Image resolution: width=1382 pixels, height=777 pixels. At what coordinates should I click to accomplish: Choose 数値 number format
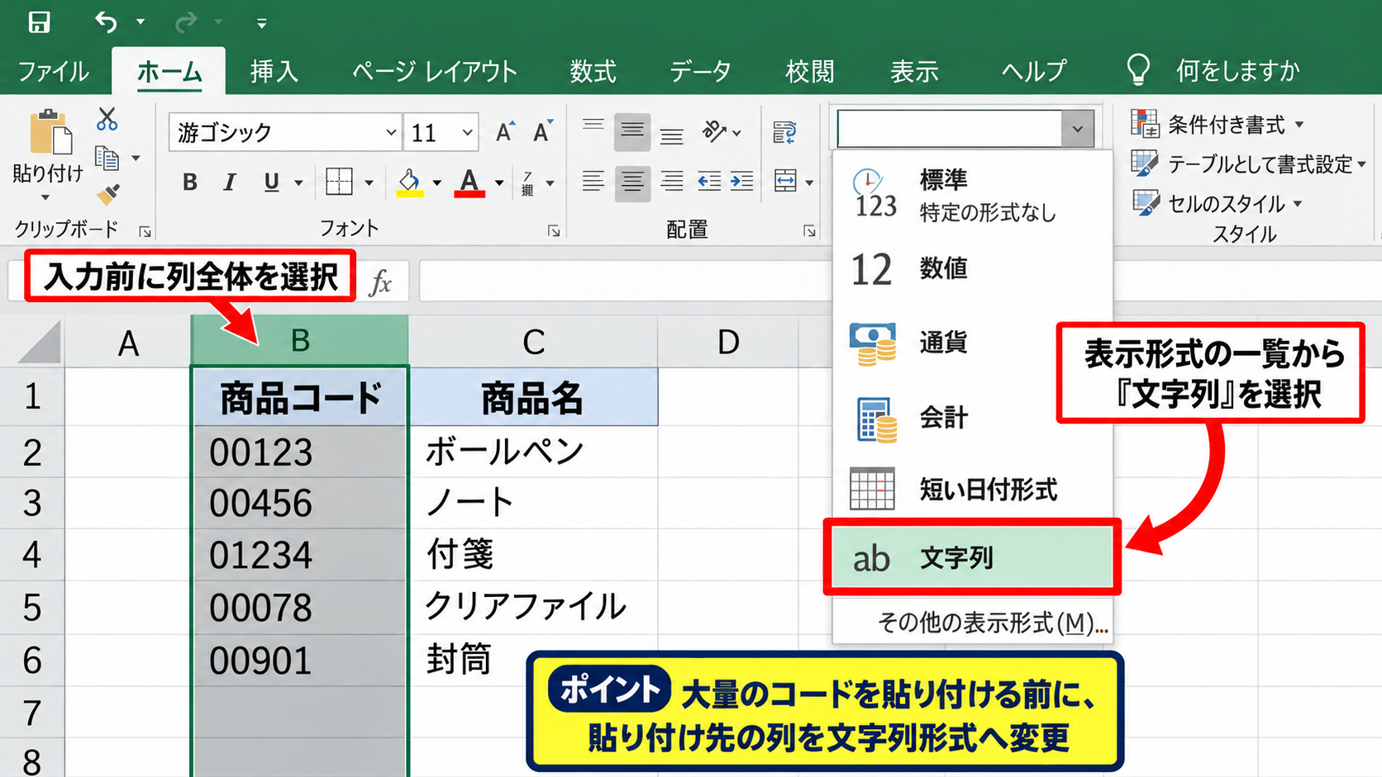tap(973, 268)
